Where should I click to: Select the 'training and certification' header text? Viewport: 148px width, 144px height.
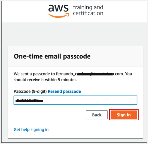(x=88, y=10)
